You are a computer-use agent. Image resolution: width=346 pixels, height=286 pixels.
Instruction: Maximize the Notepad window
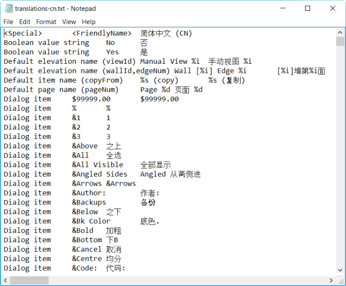[x=307, y=9]
